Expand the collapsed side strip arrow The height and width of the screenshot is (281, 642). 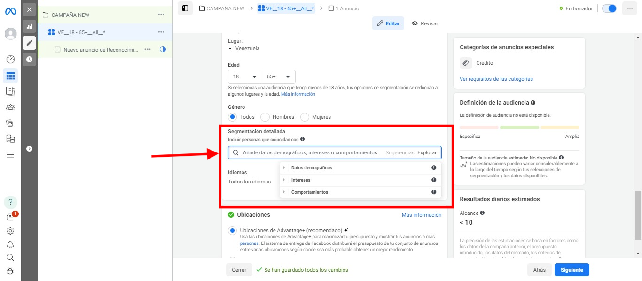(29, 149)
